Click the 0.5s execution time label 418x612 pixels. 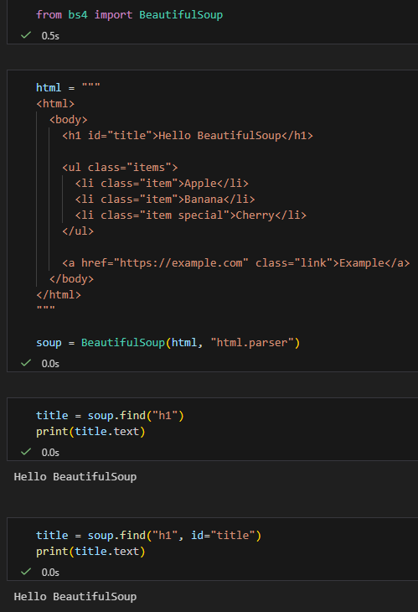pos(50,36)
